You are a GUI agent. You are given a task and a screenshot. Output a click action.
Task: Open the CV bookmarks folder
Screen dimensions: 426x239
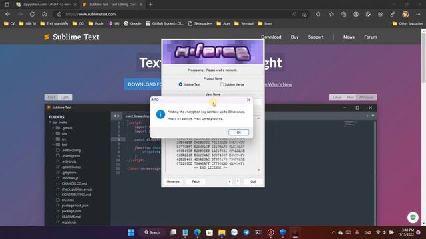9,24
